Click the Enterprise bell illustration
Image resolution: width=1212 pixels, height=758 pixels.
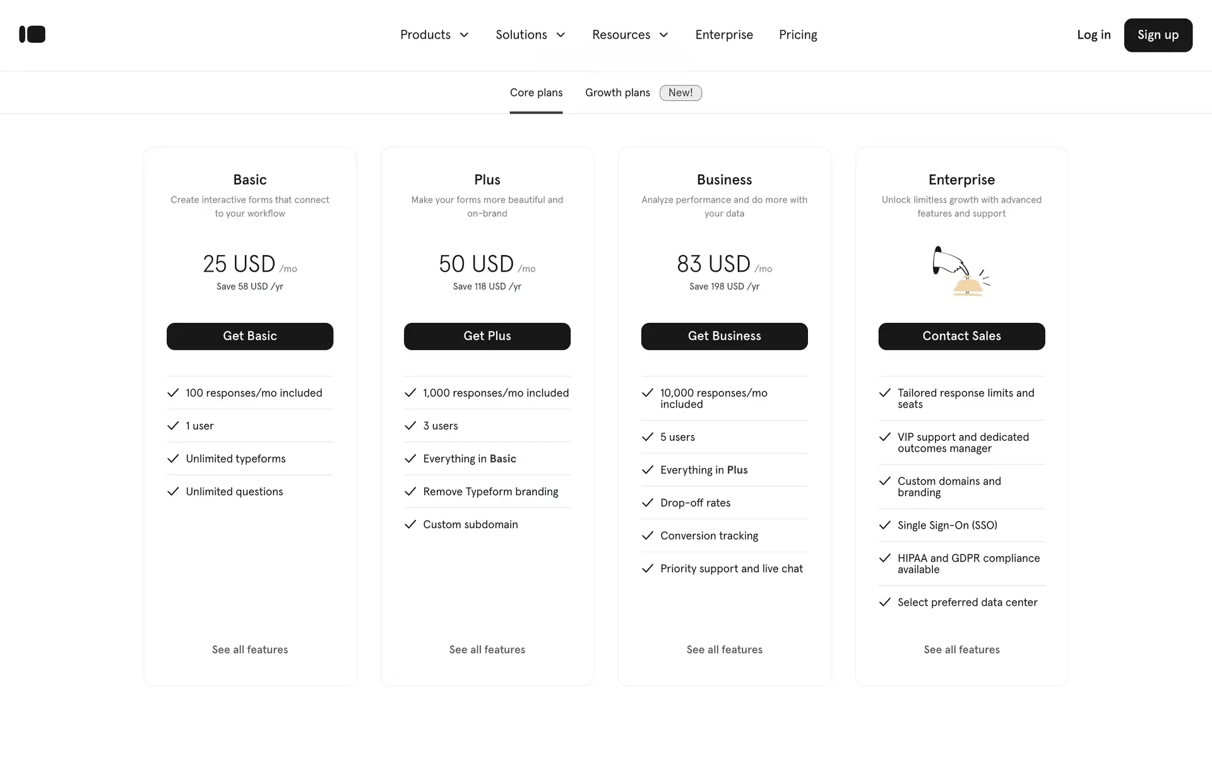click(961, 272)
